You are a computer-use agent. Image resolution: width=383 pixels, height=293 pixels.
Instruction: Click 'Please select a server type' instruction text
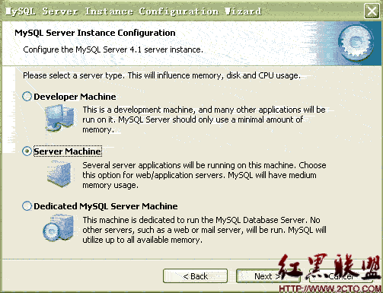tap(161, 75)
